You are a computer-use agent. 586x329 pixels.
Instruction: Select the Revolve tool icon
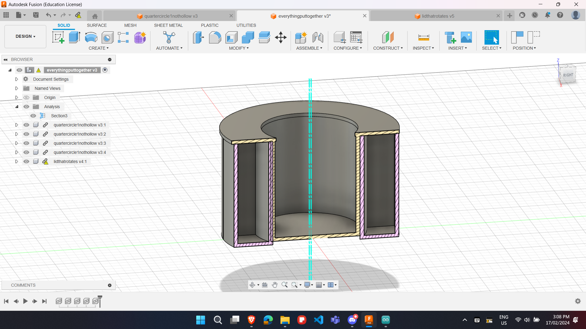[x=91, y=37]
